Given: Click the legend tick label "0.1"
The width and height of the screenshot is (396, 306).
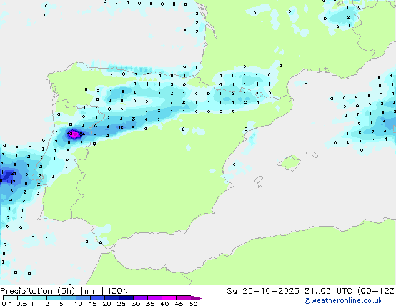Looking at the screenshot, I should [x=7, y=304].
